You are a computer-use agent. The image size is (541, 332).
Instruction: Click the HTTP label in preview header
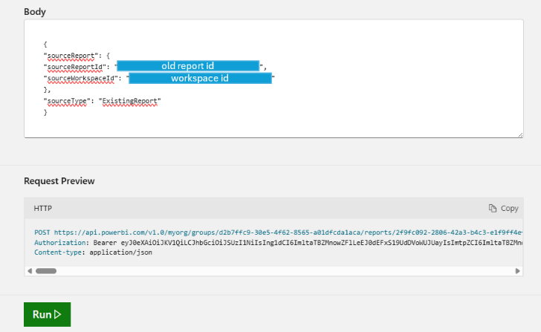(43, 209)
